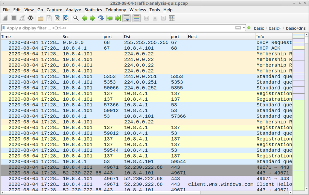This screenshot has height=195, width=309.
Task: Open the Go menu
Action: click(40, 10)
